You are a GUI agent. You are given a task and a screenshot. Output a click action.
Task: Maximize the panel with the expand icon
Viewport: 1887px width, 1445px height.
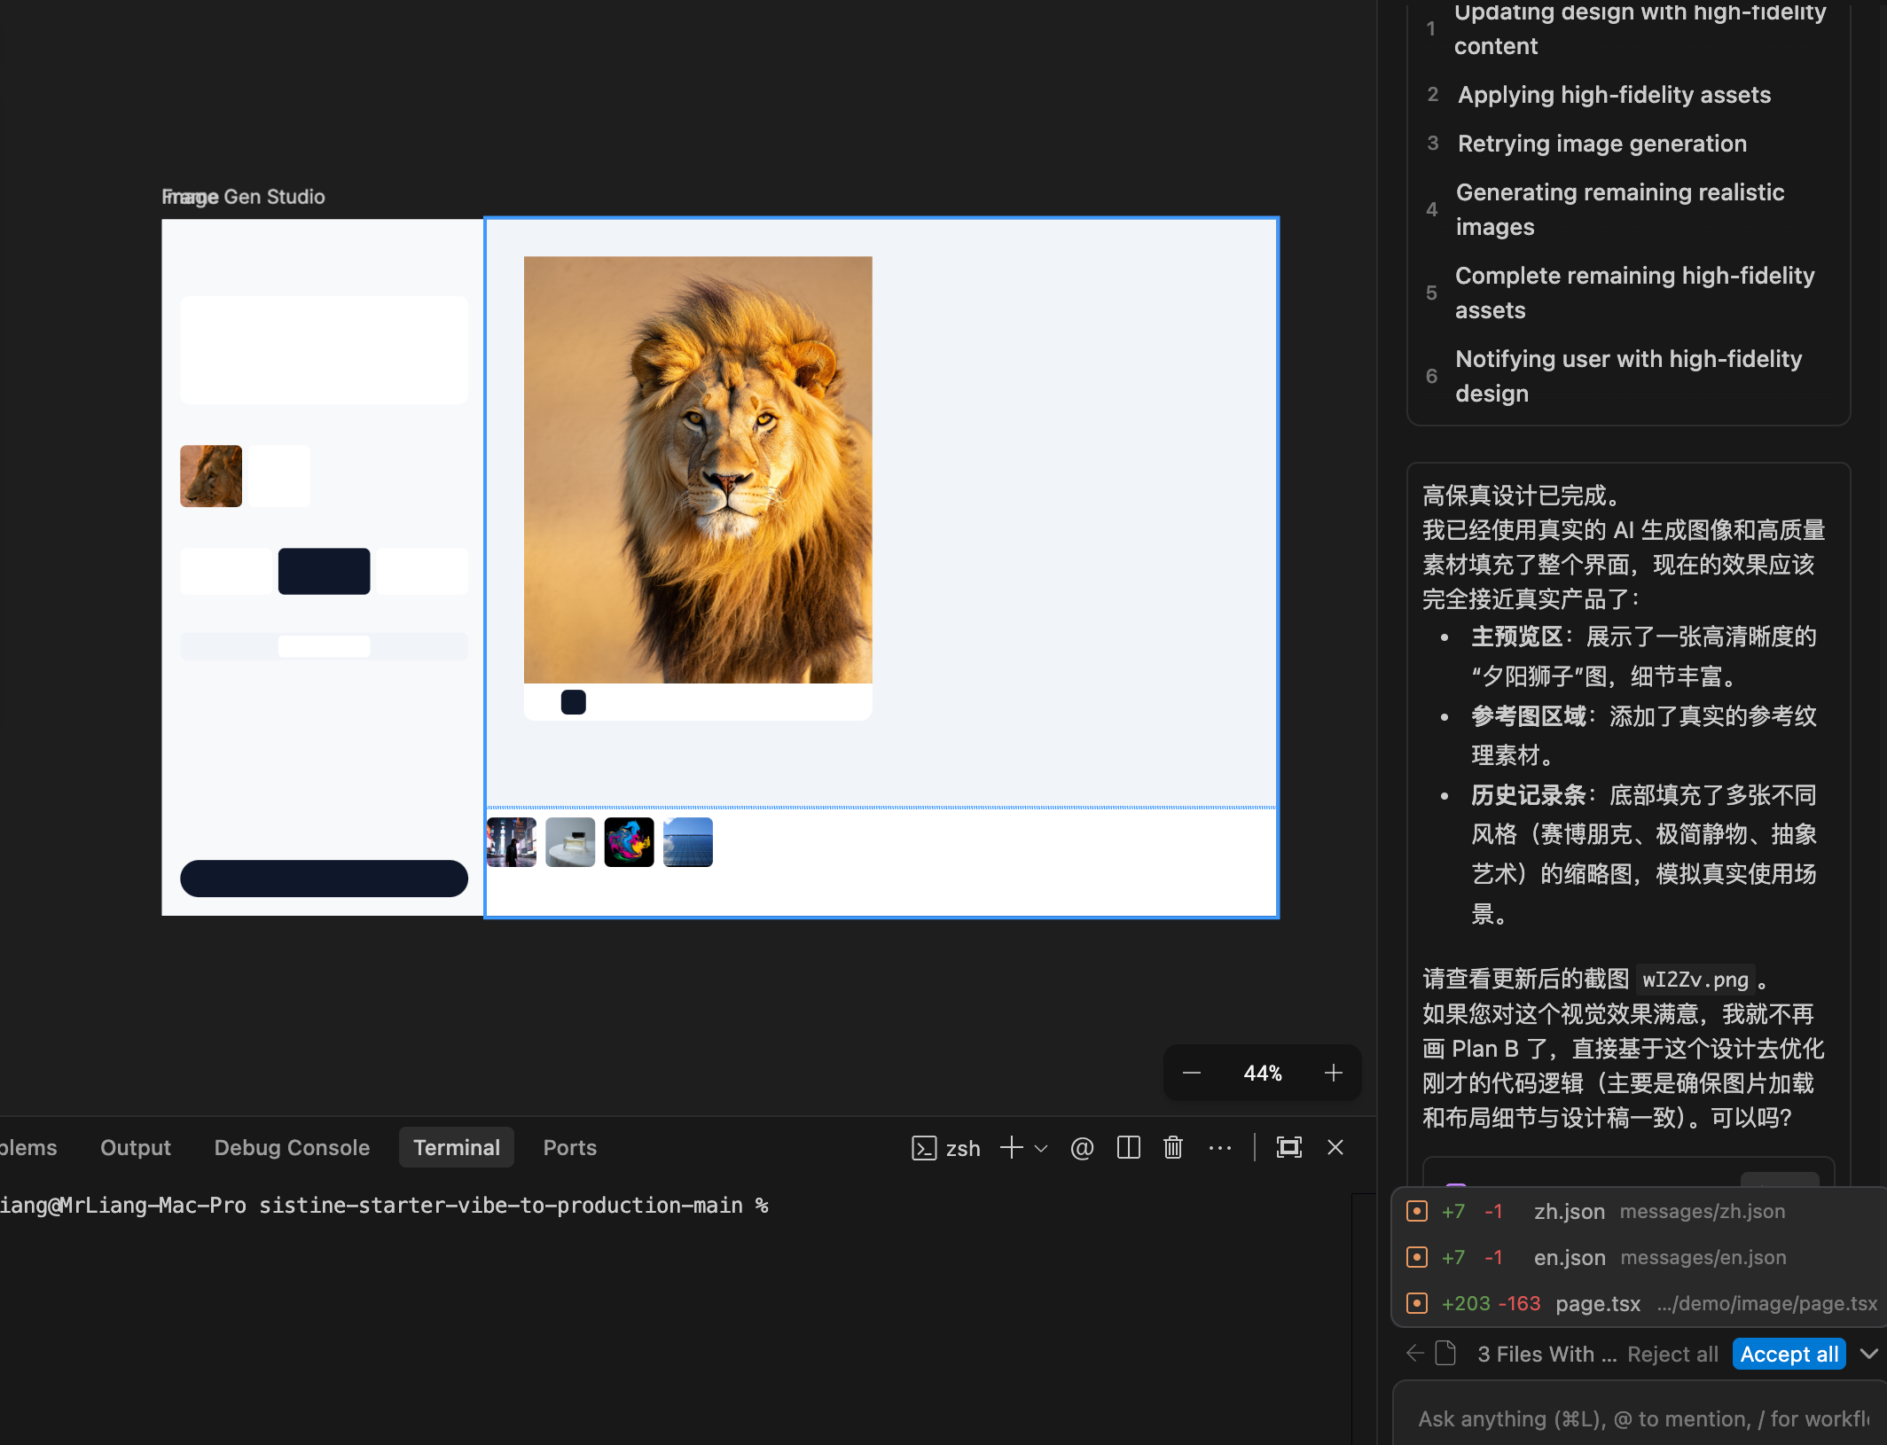point(1288,1147)
